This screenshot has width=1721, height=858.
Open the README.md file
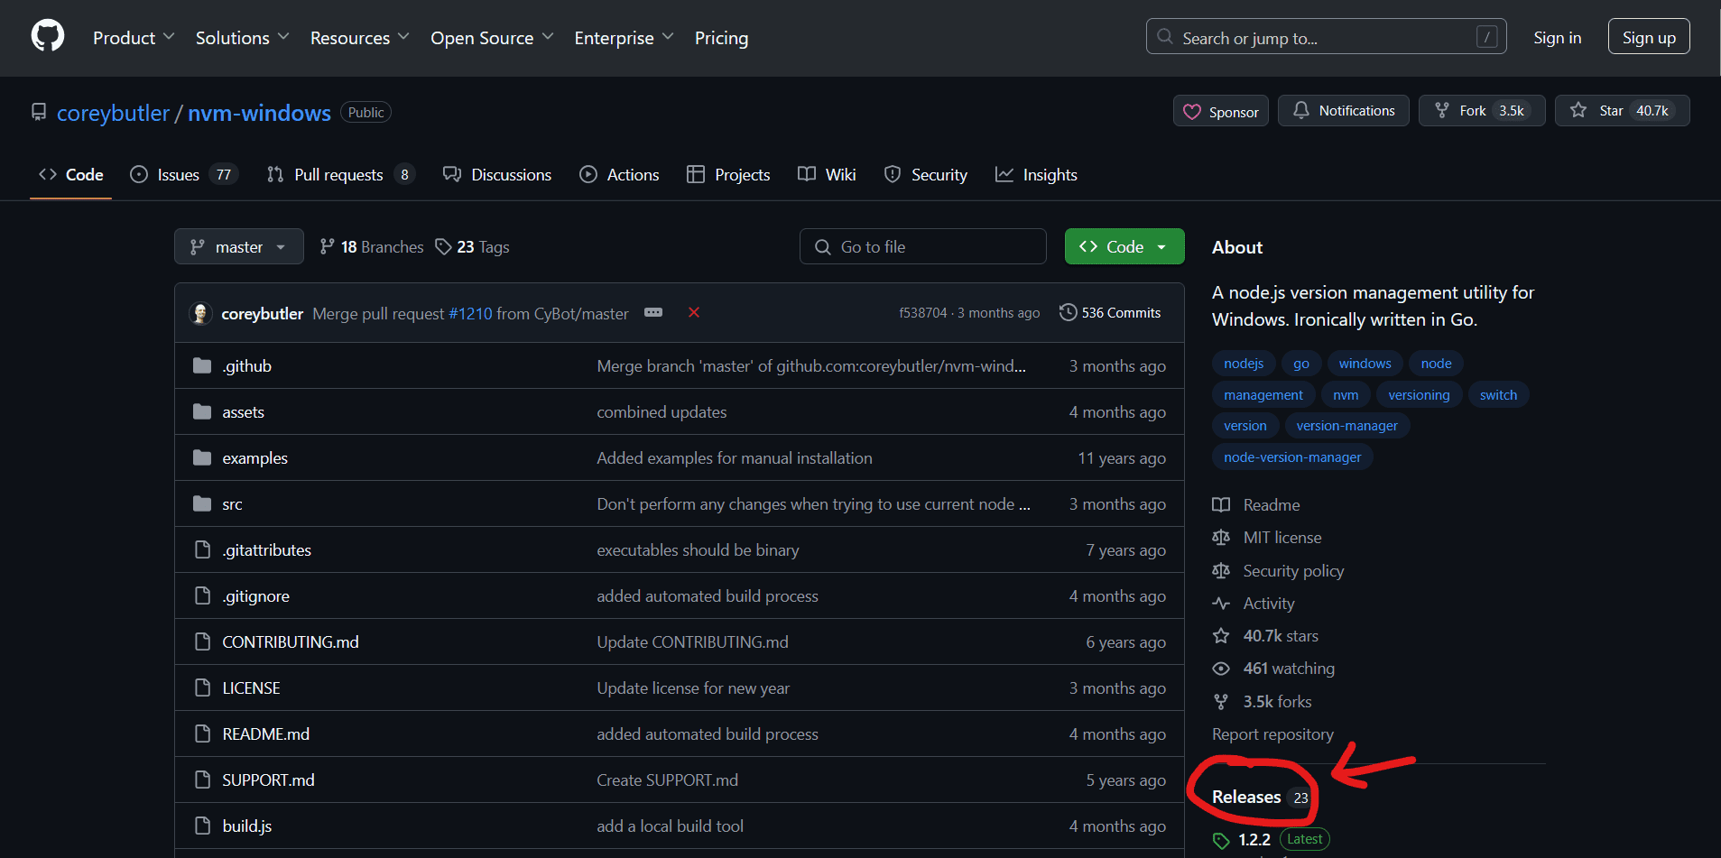click(x=265, y=733)
